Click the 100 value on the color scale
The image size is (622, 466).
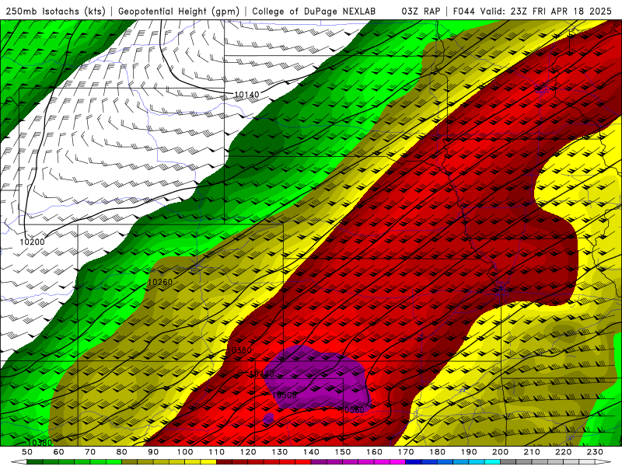pos(185,452)
